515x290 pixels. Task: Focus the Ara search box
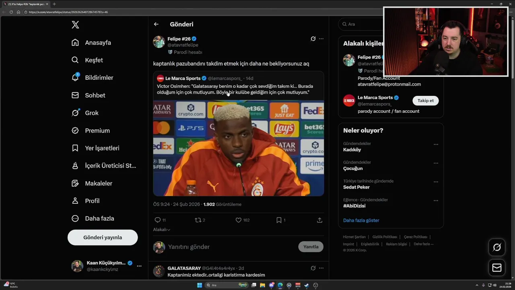[361, 24]
